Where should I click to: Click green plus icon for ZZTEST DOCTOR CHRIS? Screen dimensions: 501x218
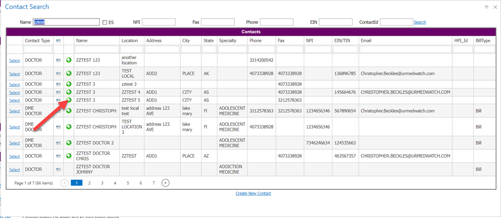click(x=69, y=156)
